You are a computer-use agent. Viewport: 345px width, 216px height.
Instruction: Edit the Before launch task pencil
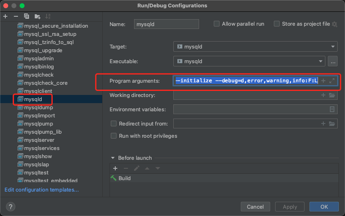point(137,168)
